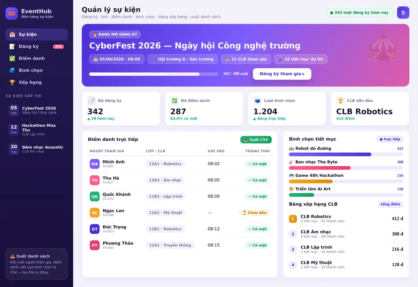The width and height of the screenshot is (418, 287).
Task: Click the ĐANG MỞ ĐĂNG KÝ badge
Action: coord(115,34)
